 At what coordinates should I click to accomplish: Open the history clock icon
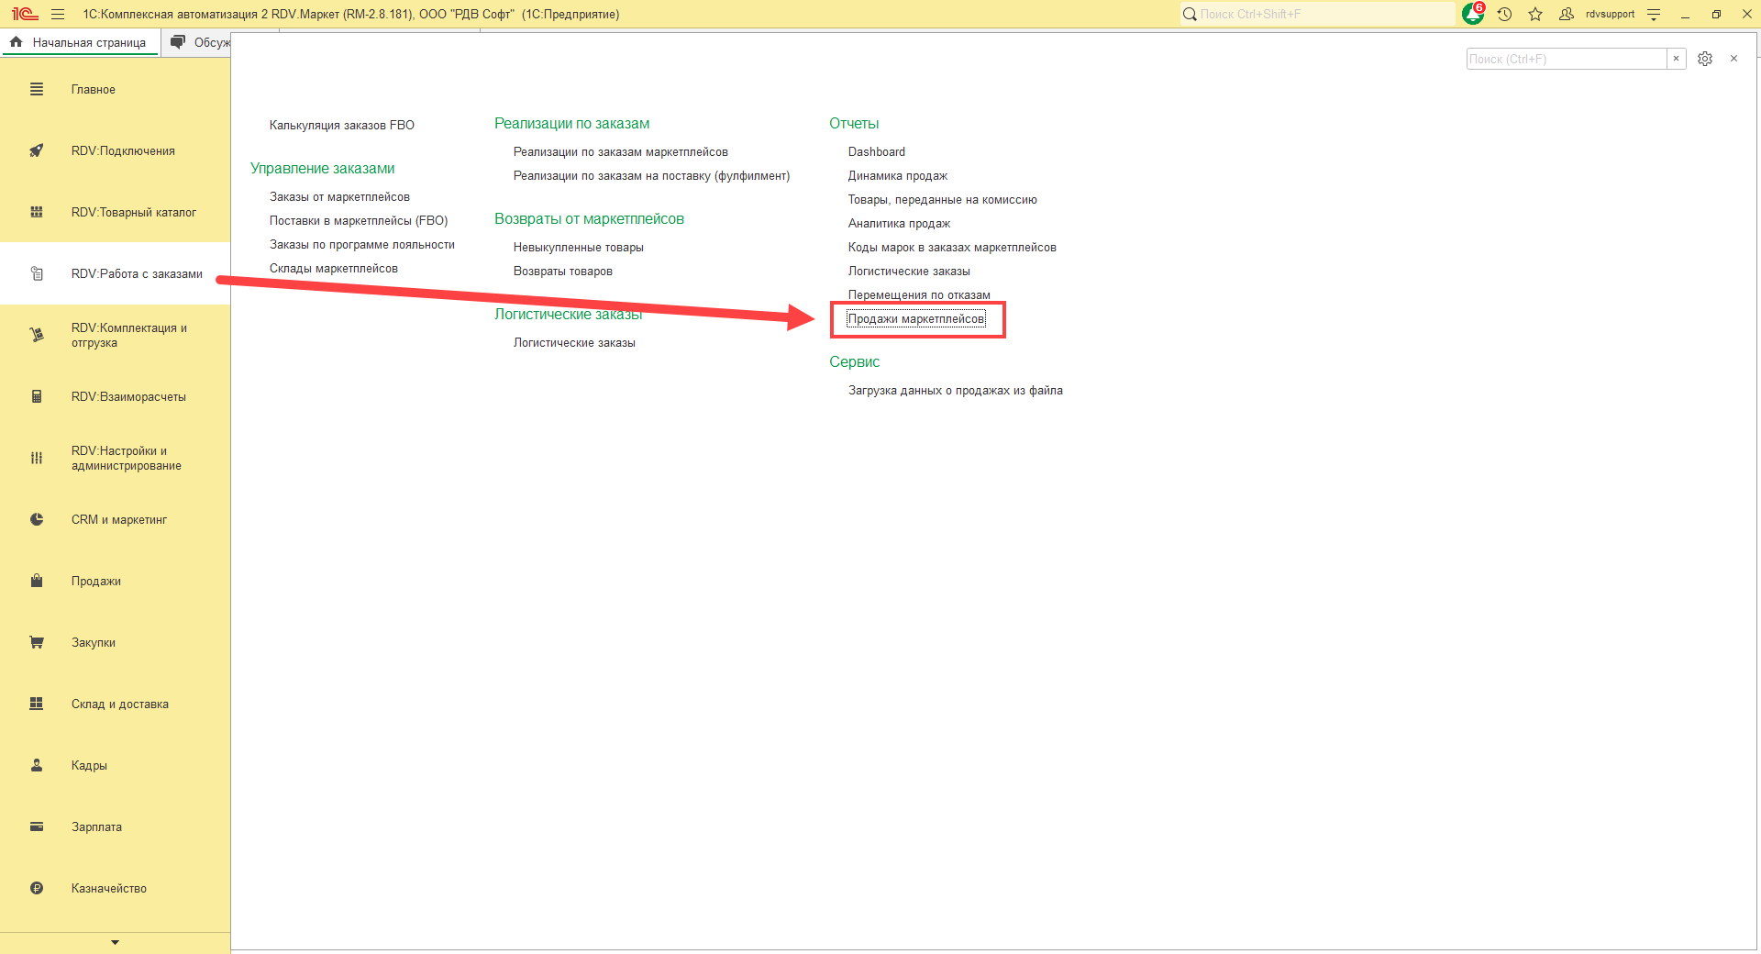[1504, 14]
